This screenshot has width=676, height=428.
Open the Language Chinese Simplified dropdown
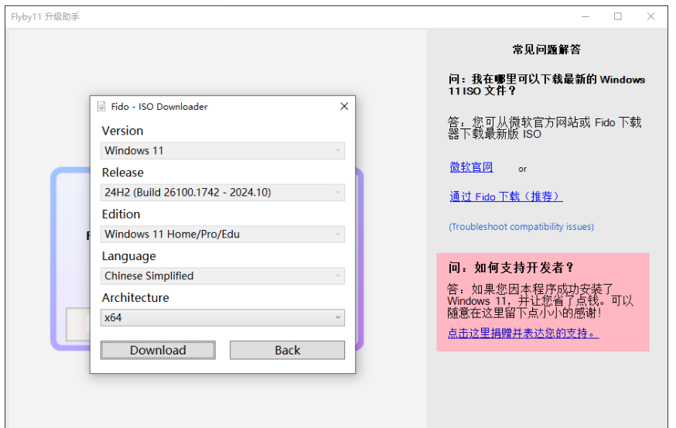[x=223, y=276]
